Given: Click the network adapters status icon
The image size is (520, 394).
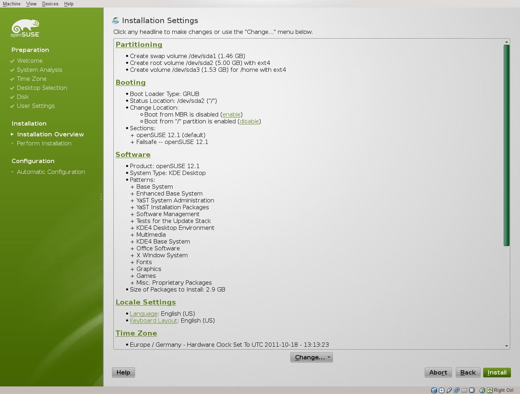Looking at the screenshot, I should [457, 390].
